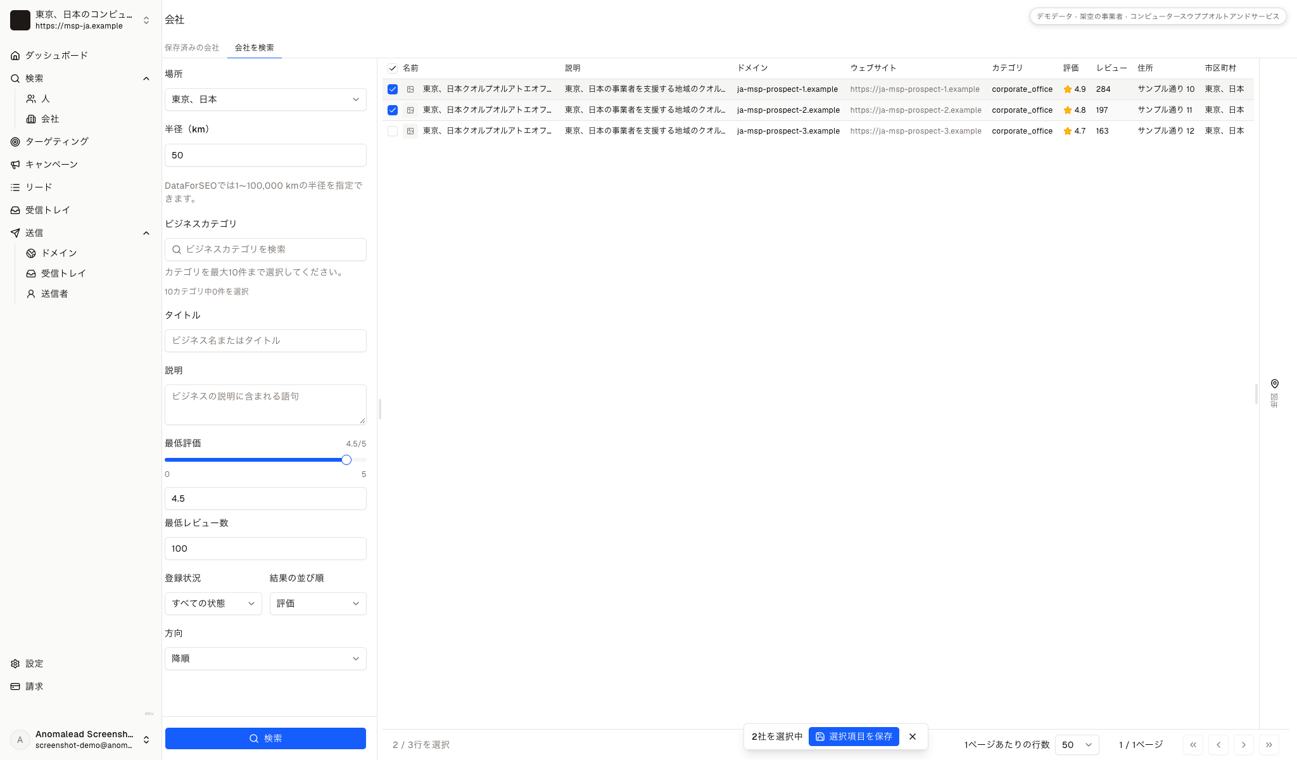Screen dimensions: 1297x760
Task: Select the 会社を検索 tab
Action: pos(255,47)
